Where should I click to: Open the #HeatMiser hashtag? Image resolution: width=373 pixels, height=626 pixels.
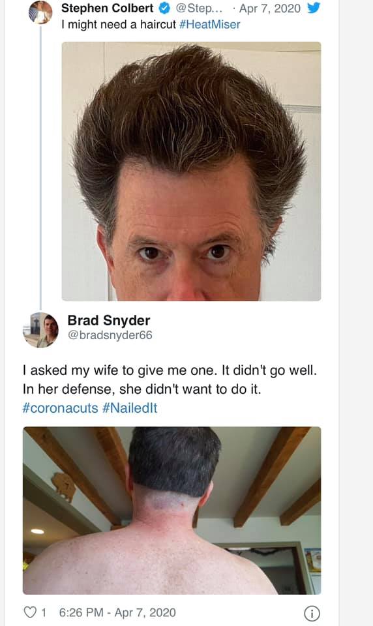coord(210,25)
